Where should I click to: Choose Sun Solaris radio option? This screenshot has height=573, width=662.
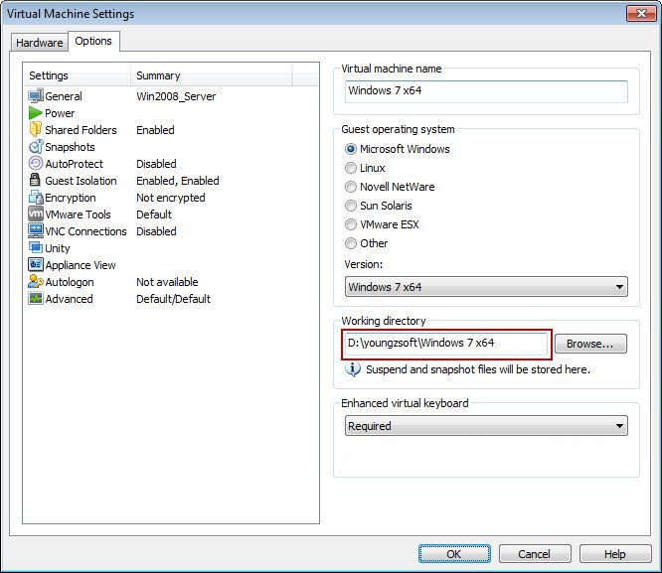tap(351, 206)
